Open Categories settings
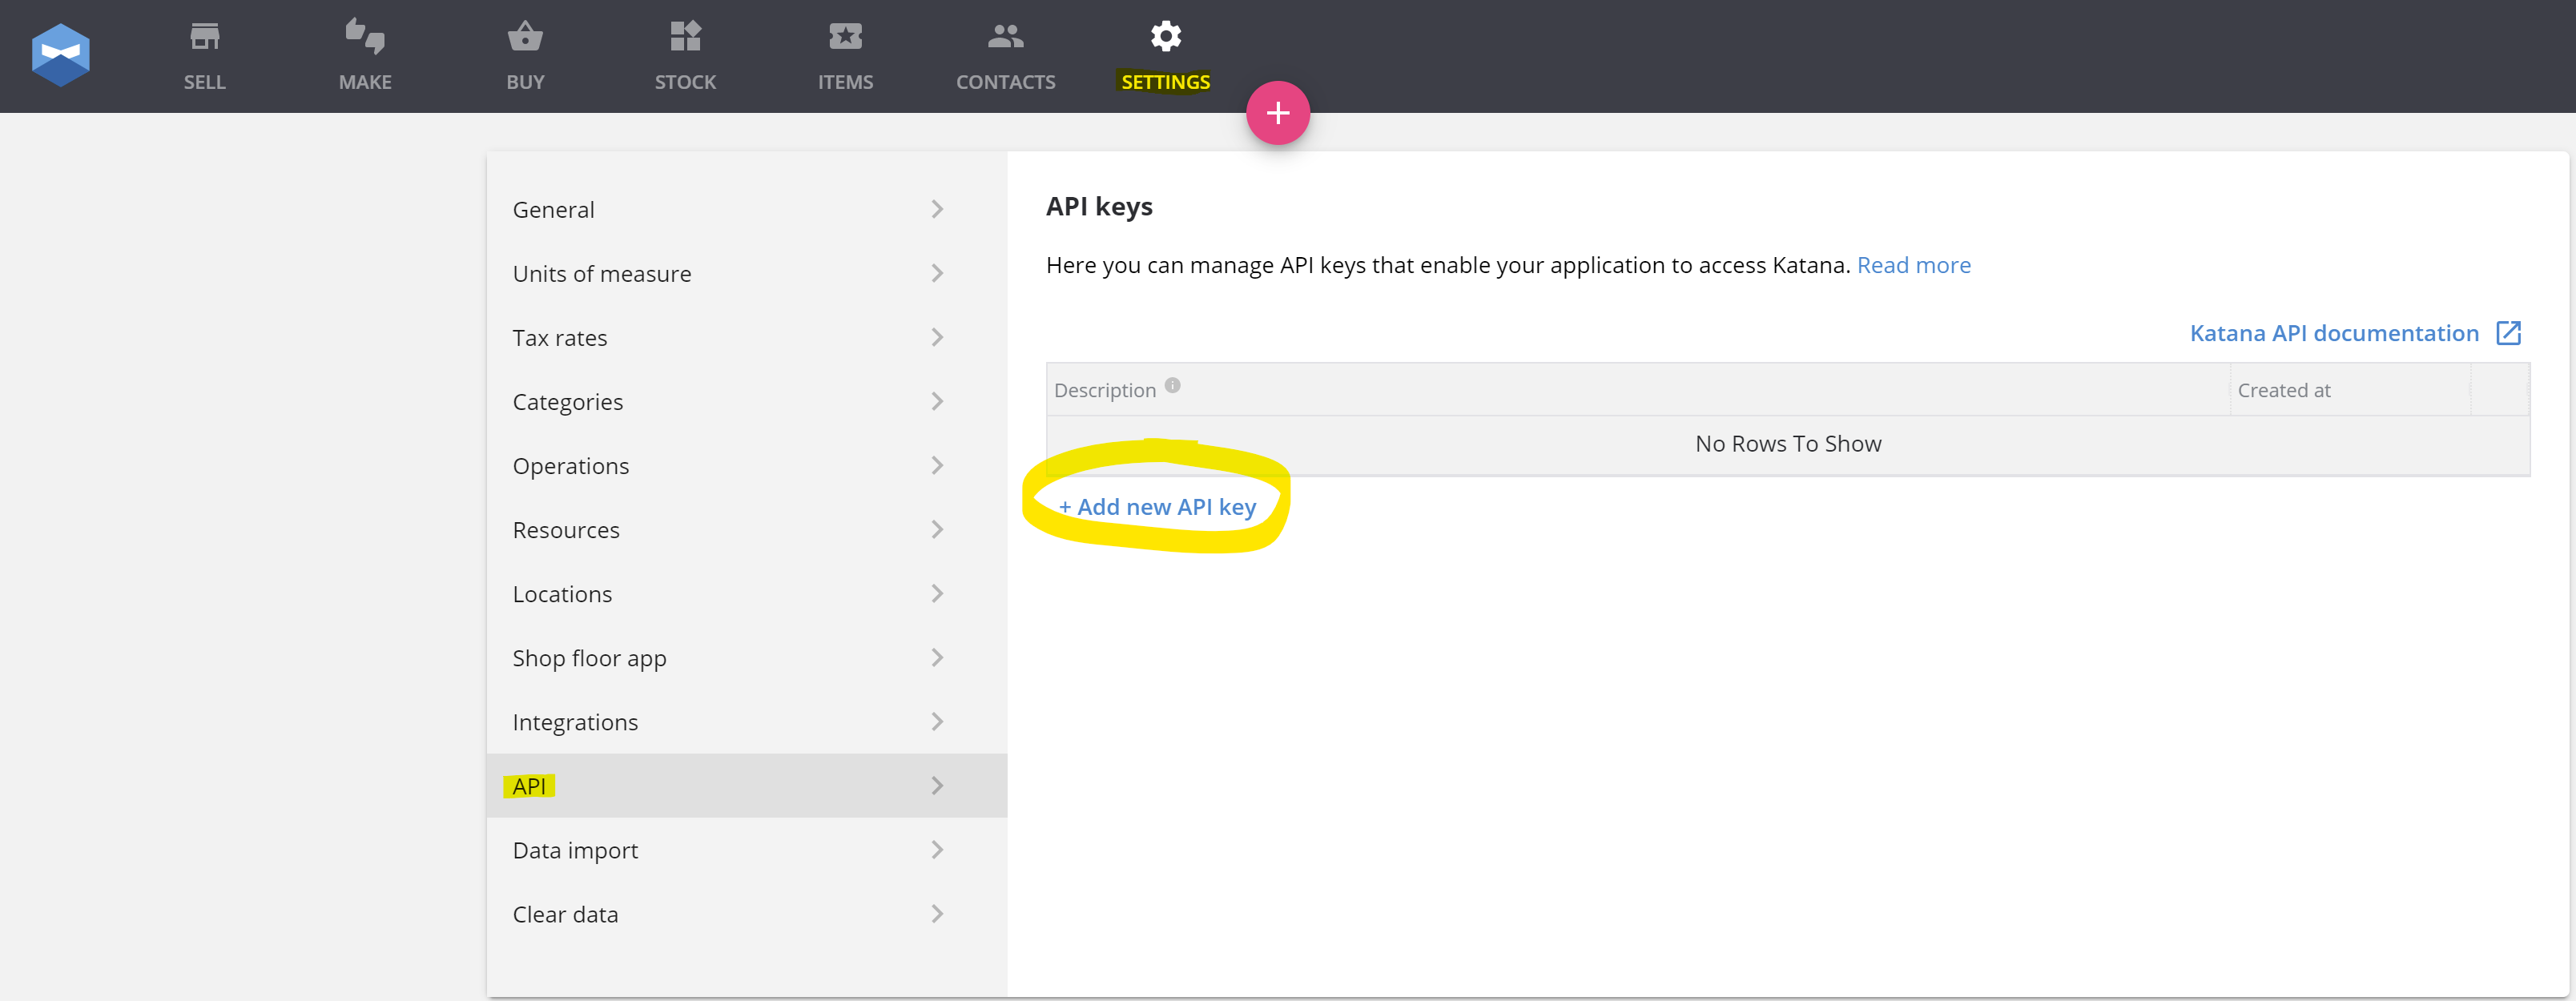Image resolution: width=2576 pixels, height=1001 pixels. click(x=747, y=401)
